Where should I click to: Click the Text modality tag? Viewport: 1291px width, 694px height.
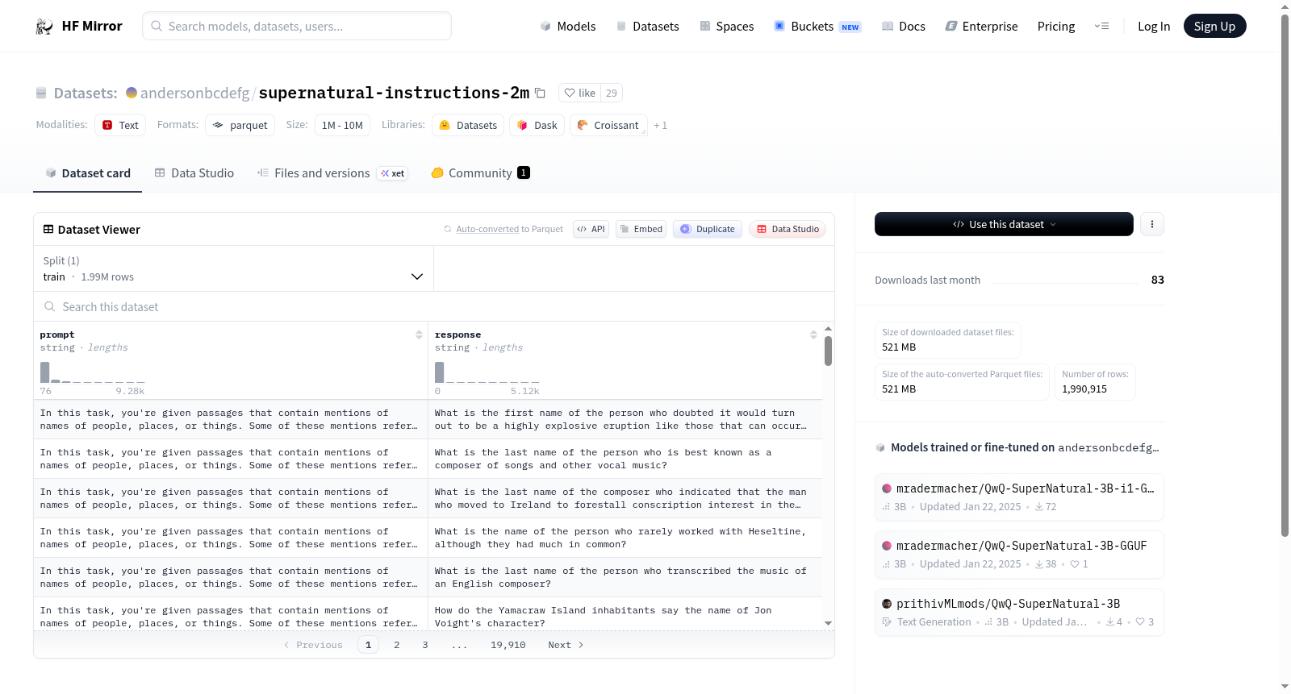tap(120, 125)
